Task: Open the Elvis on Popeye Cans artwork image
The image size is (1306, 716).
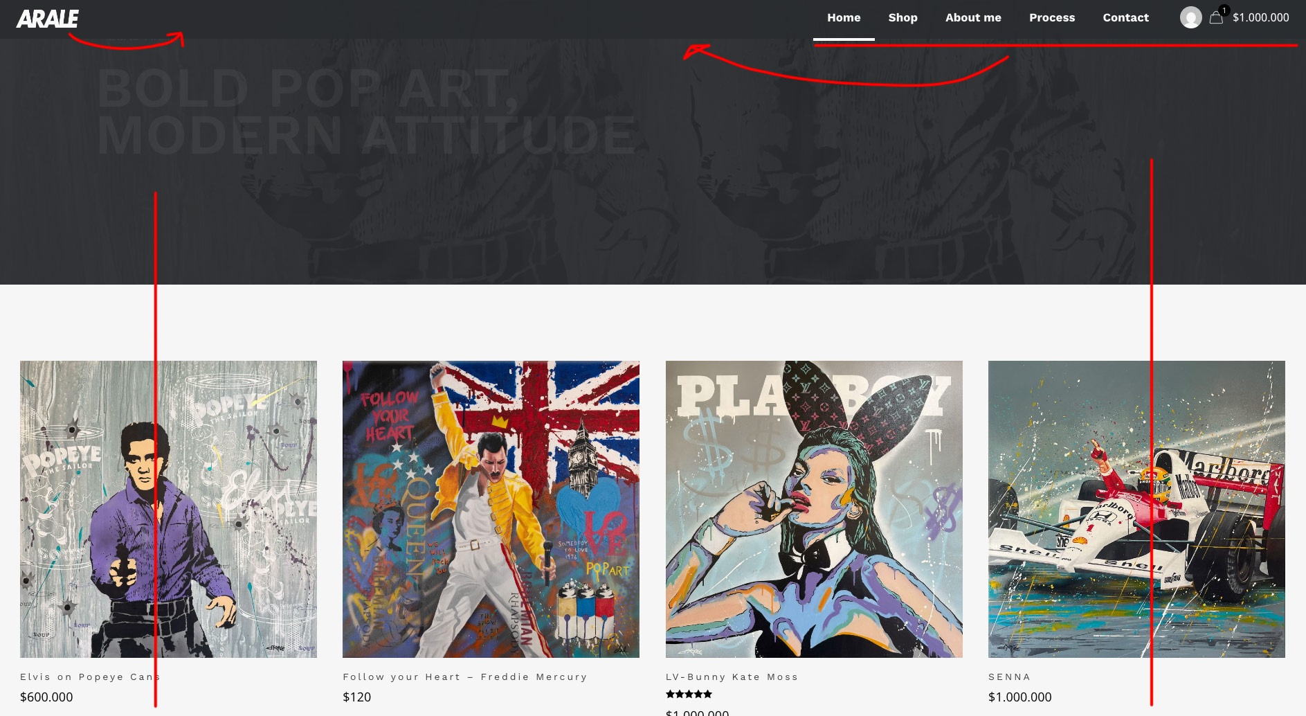Action: [168, 509]
